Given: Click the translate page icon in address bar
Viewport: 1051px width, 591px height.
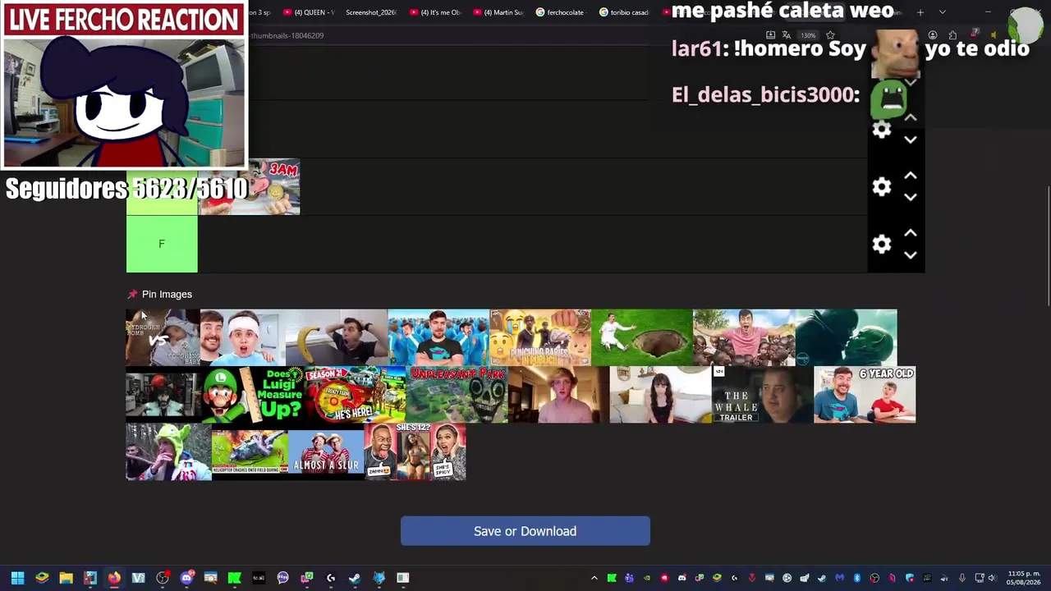Looking at the screenshot, I should pyautogui.click(x=786, y=35).
